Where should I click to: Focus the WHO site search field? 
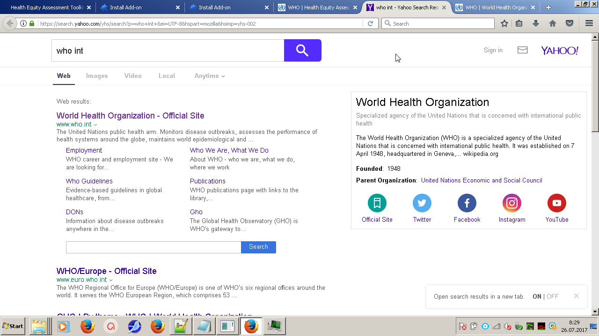pos(153,247)
